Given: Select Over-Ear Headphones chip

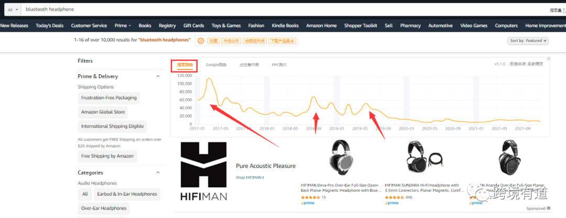Looking at the screenshot, I should tap(104, 209).
